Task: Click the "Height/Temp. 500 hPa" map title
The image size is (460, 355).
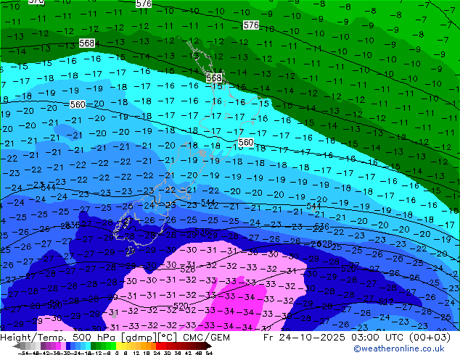Action: [x=58, y=338]
